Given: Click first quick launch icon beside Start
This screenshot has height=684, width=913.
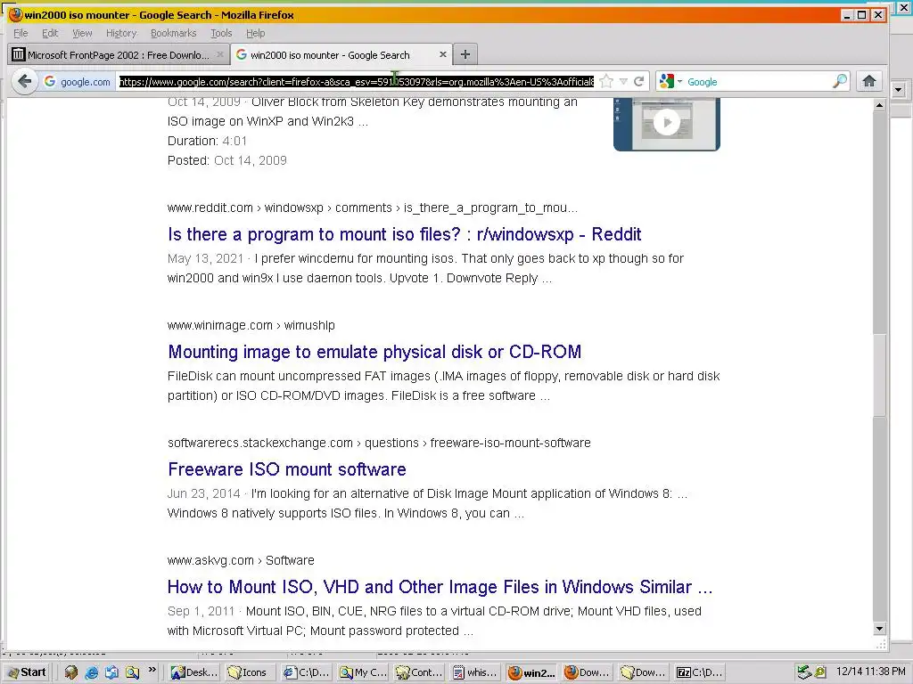Looking at the screenshot, I should [x=71, y=672].
